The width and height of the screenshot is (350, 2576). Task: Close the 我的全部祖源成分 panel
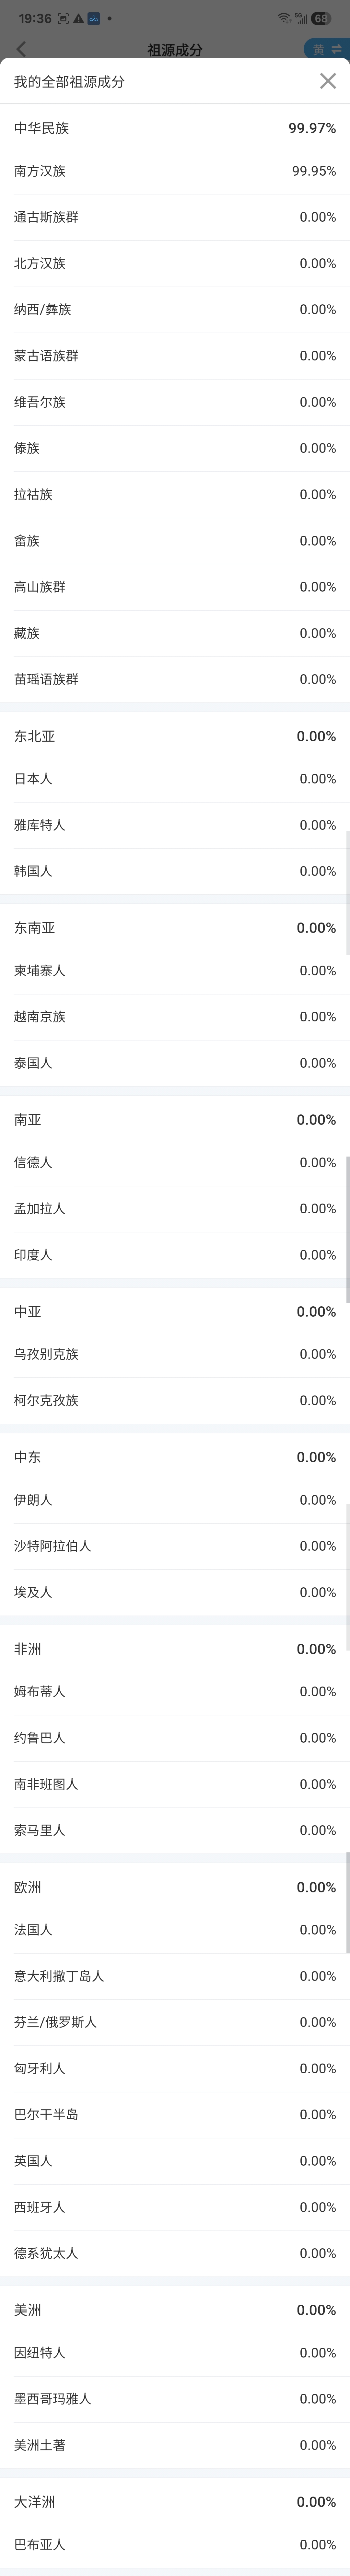click(327, 81)
